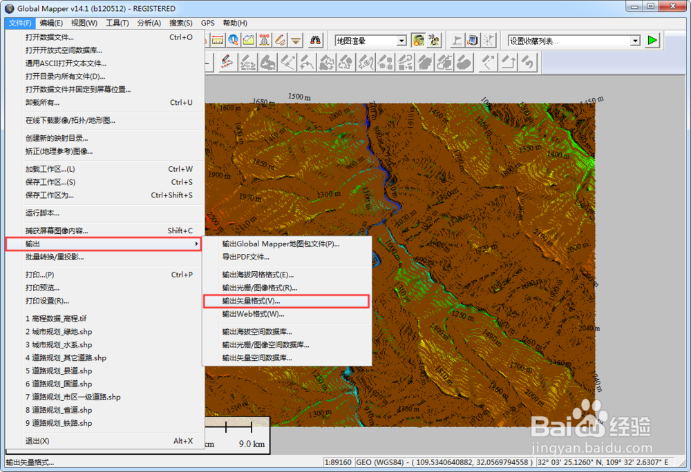Screen dimensions: 691x472
Task: Choose 退出(X) menu entry
Action: pyautogui.click(x=105, y=441)
